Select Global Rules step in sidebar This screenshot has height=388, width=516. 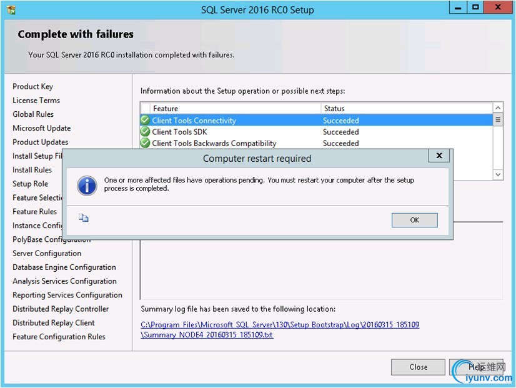pos(33,114)
